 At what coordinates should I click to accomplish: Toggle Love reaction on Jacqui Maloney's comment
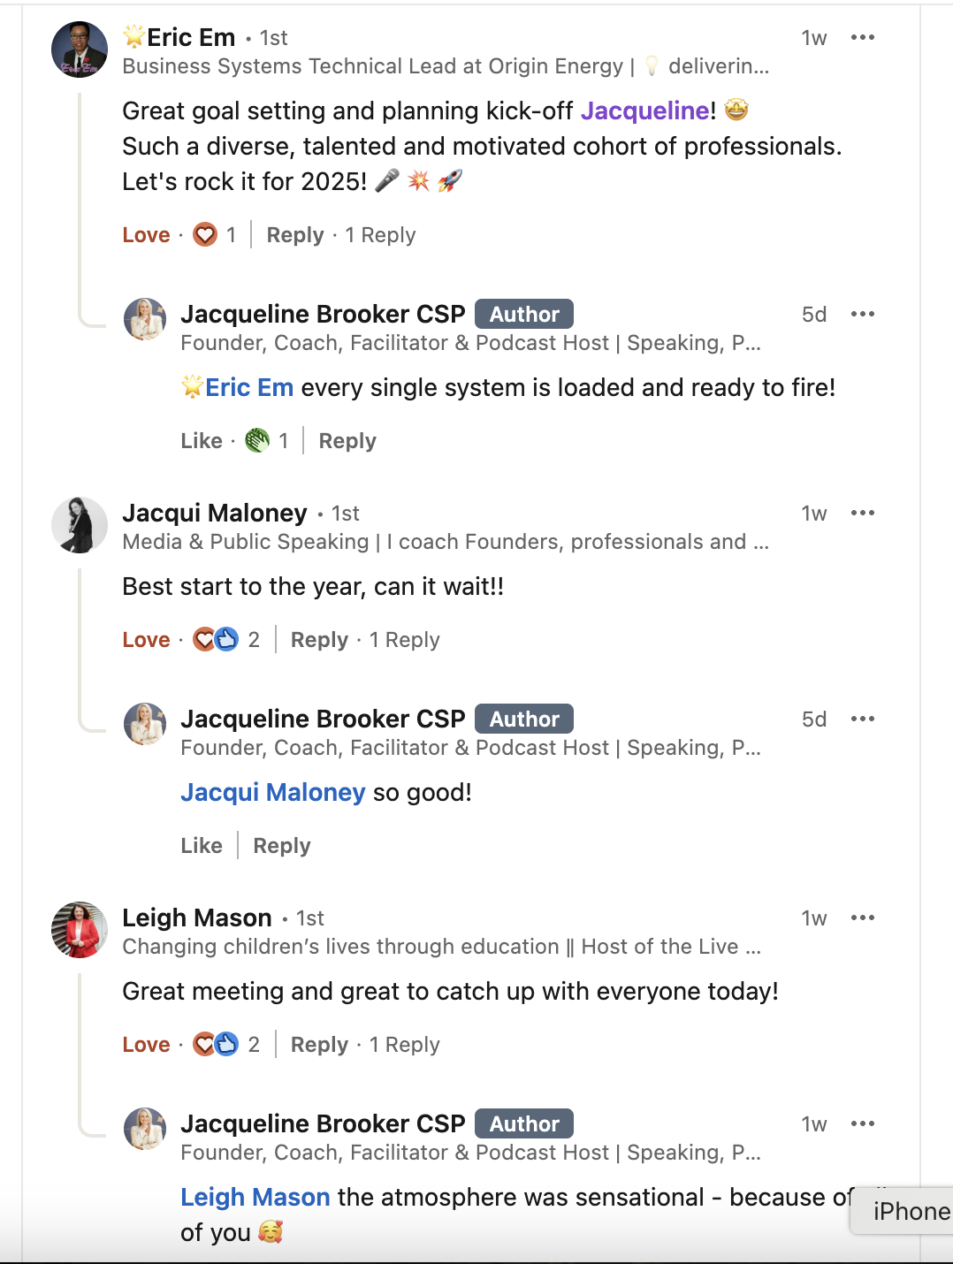[146, 640]
